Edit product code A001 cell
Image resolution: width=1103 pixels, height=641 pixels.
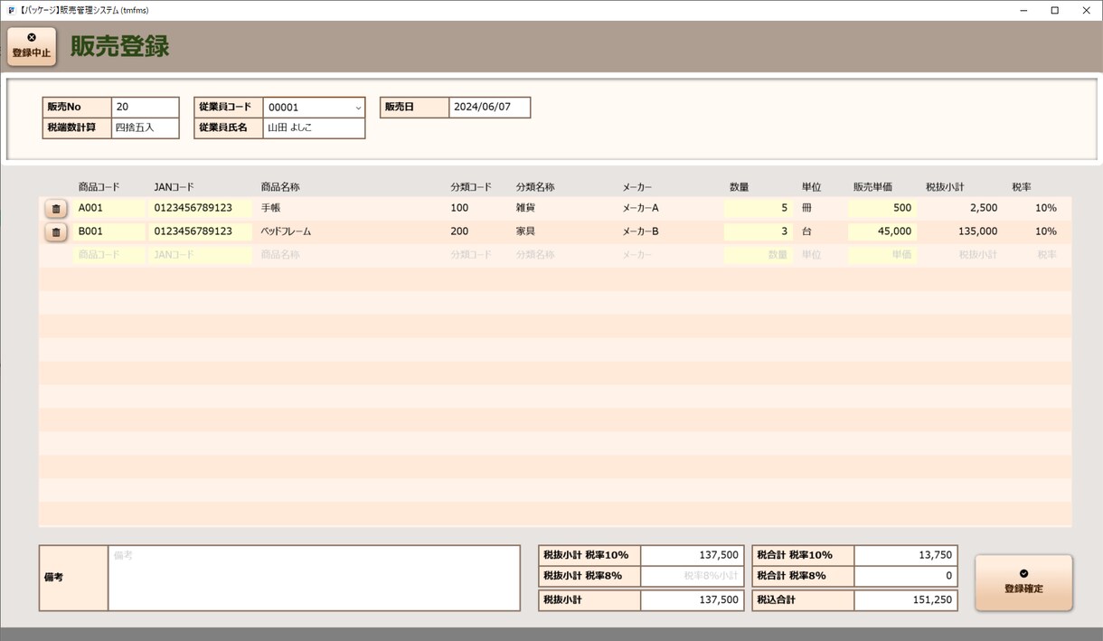point(109,208)
